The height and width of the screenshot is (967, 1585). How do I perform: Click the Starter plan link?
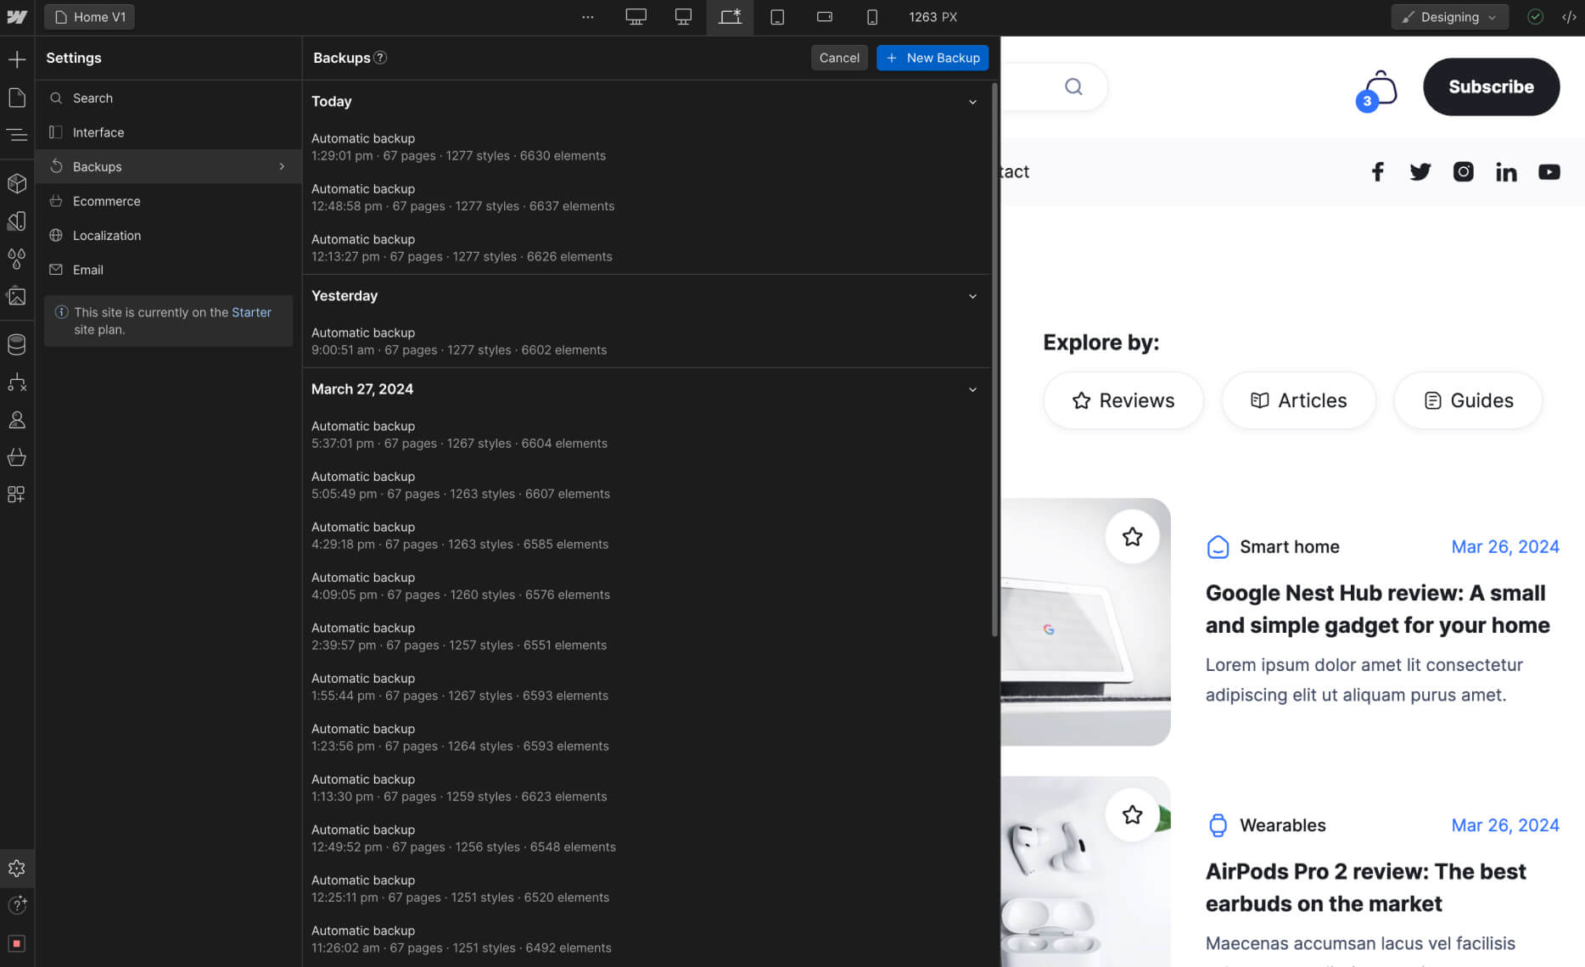pyautogui.click(x=251, y=312)
